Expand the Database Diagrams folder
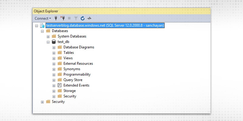The height and width of the screenshot is (121, 243). pos(54,47)
